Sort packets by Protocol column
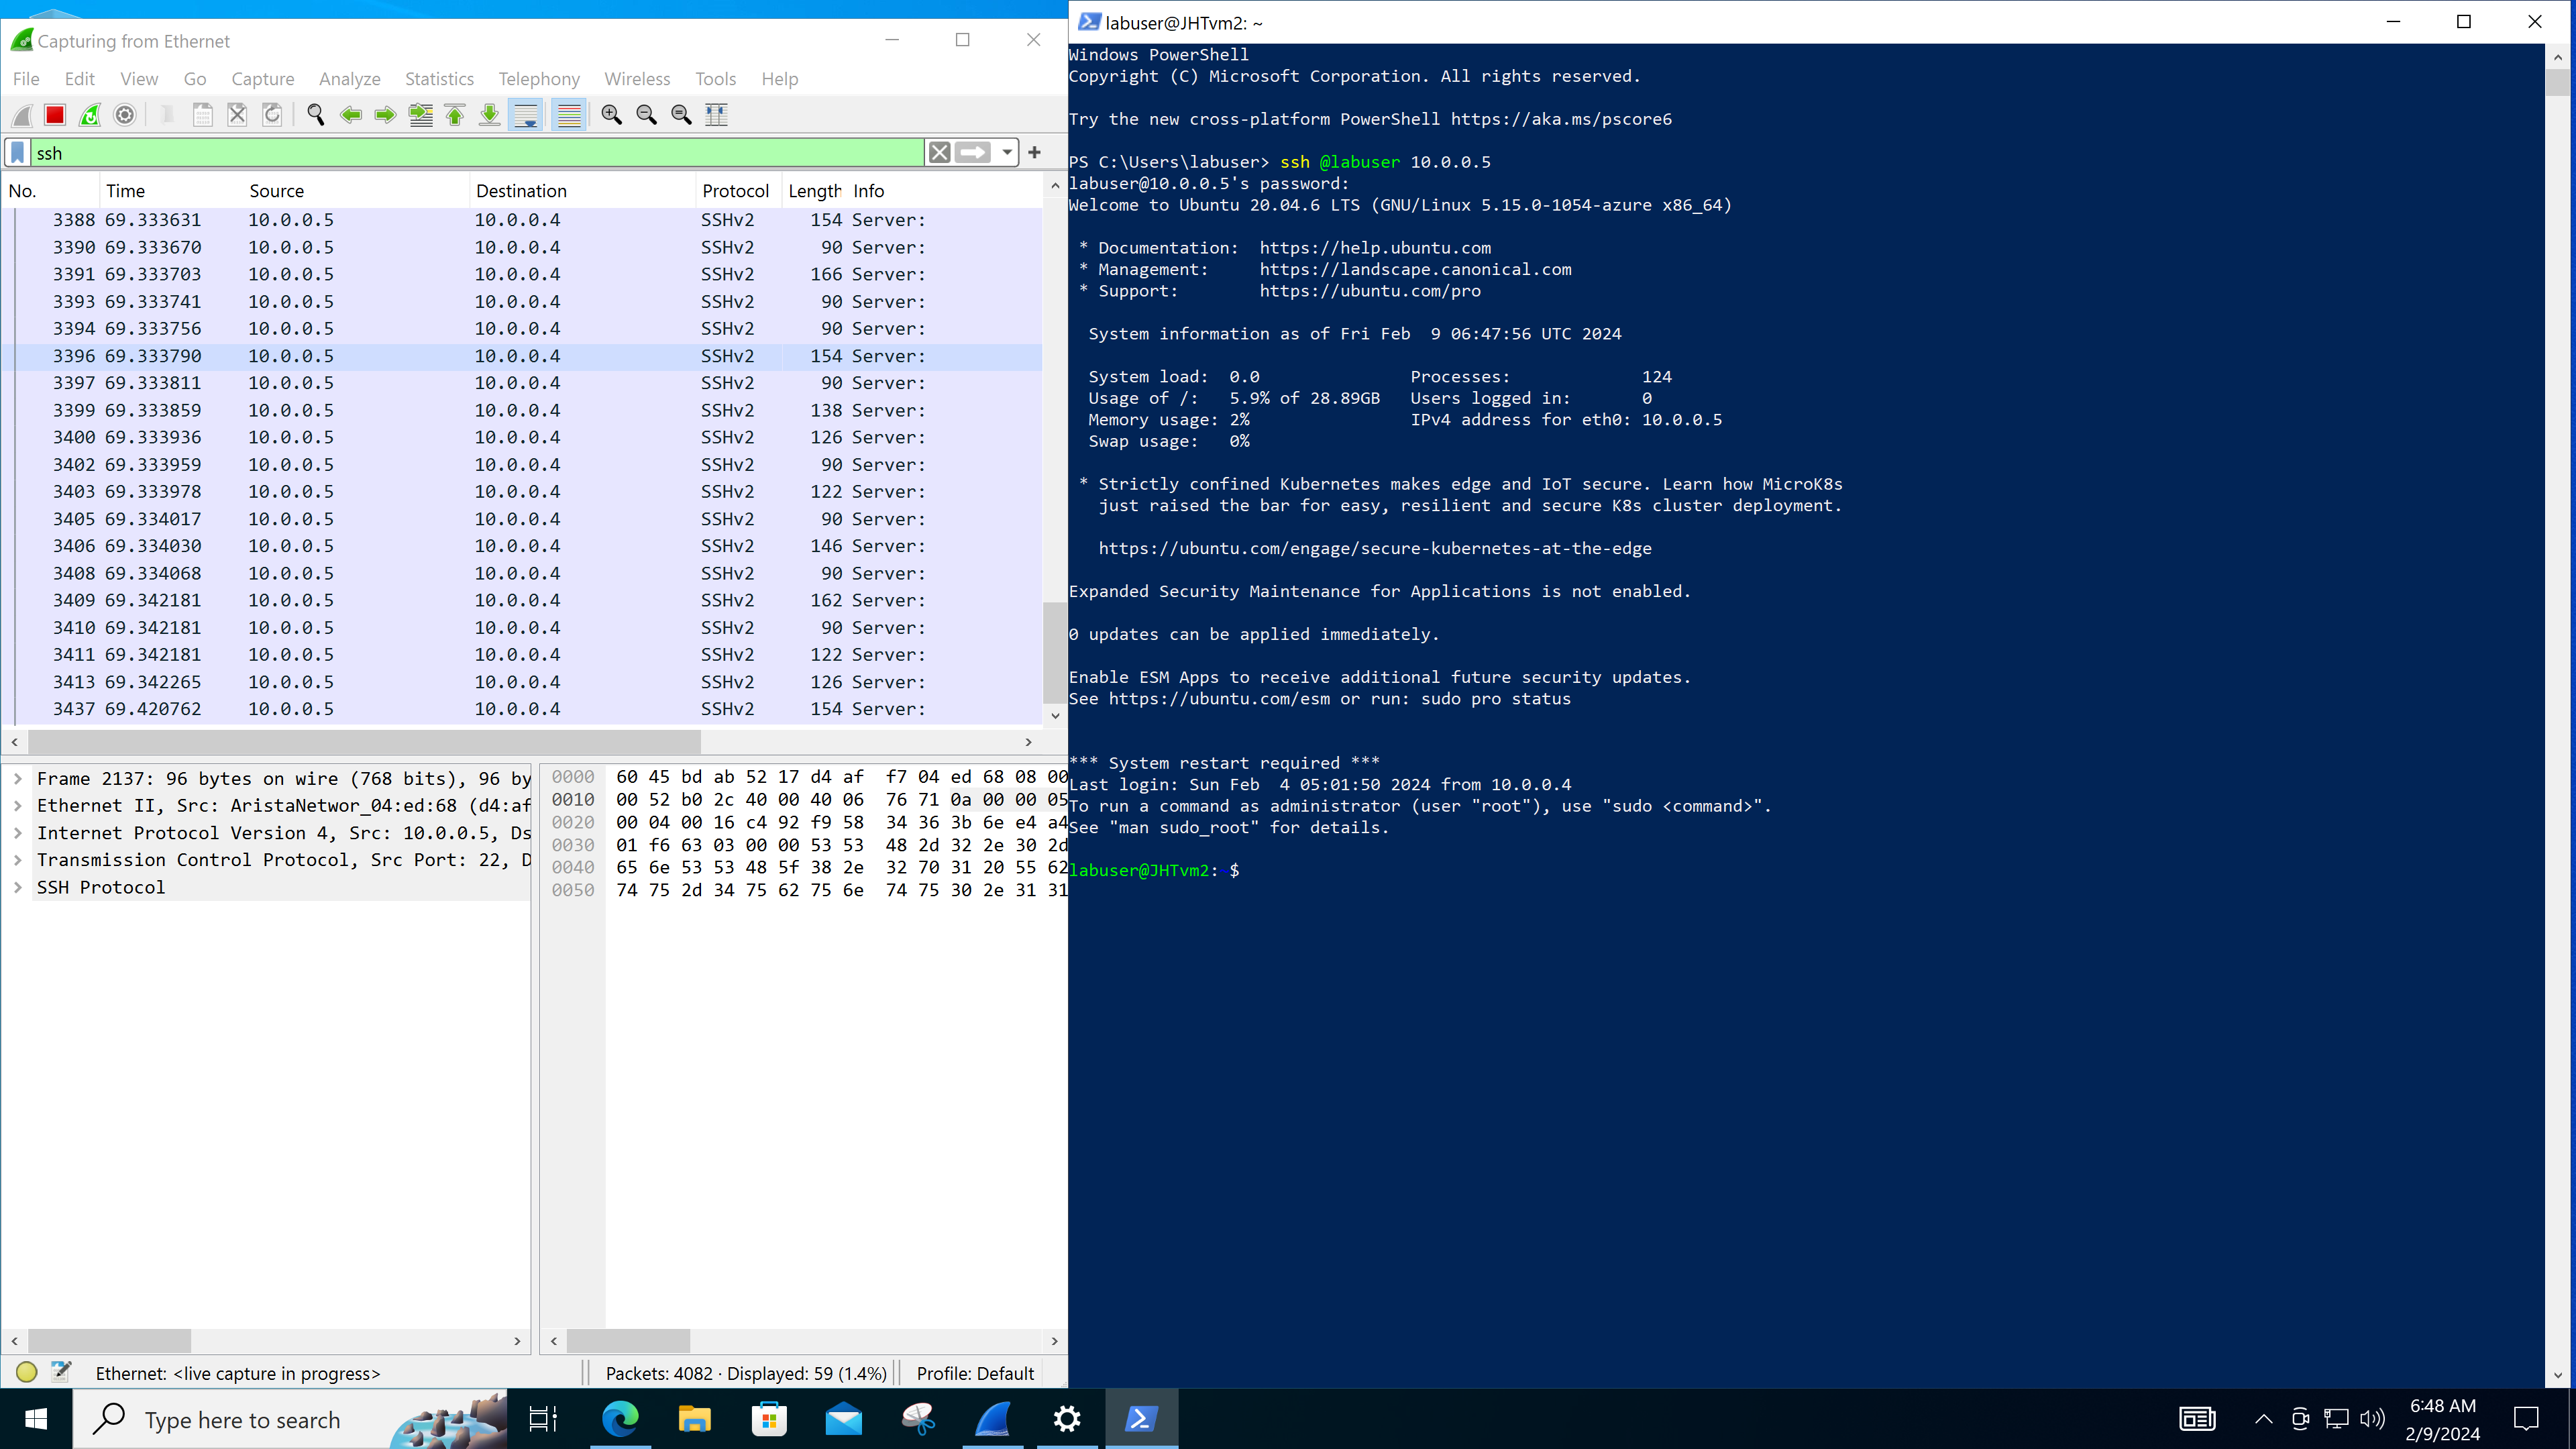Viewport: 2576px width, 1449px height. coord(738,191)
